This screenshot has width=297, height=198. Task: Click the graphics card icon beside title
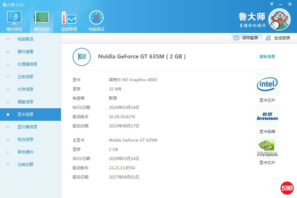click(82, 57)
